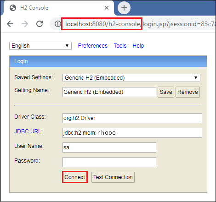The height and width of the screenshot is (202, 216).
Task: Reload the H2 Console page
Action: (40, 24)
